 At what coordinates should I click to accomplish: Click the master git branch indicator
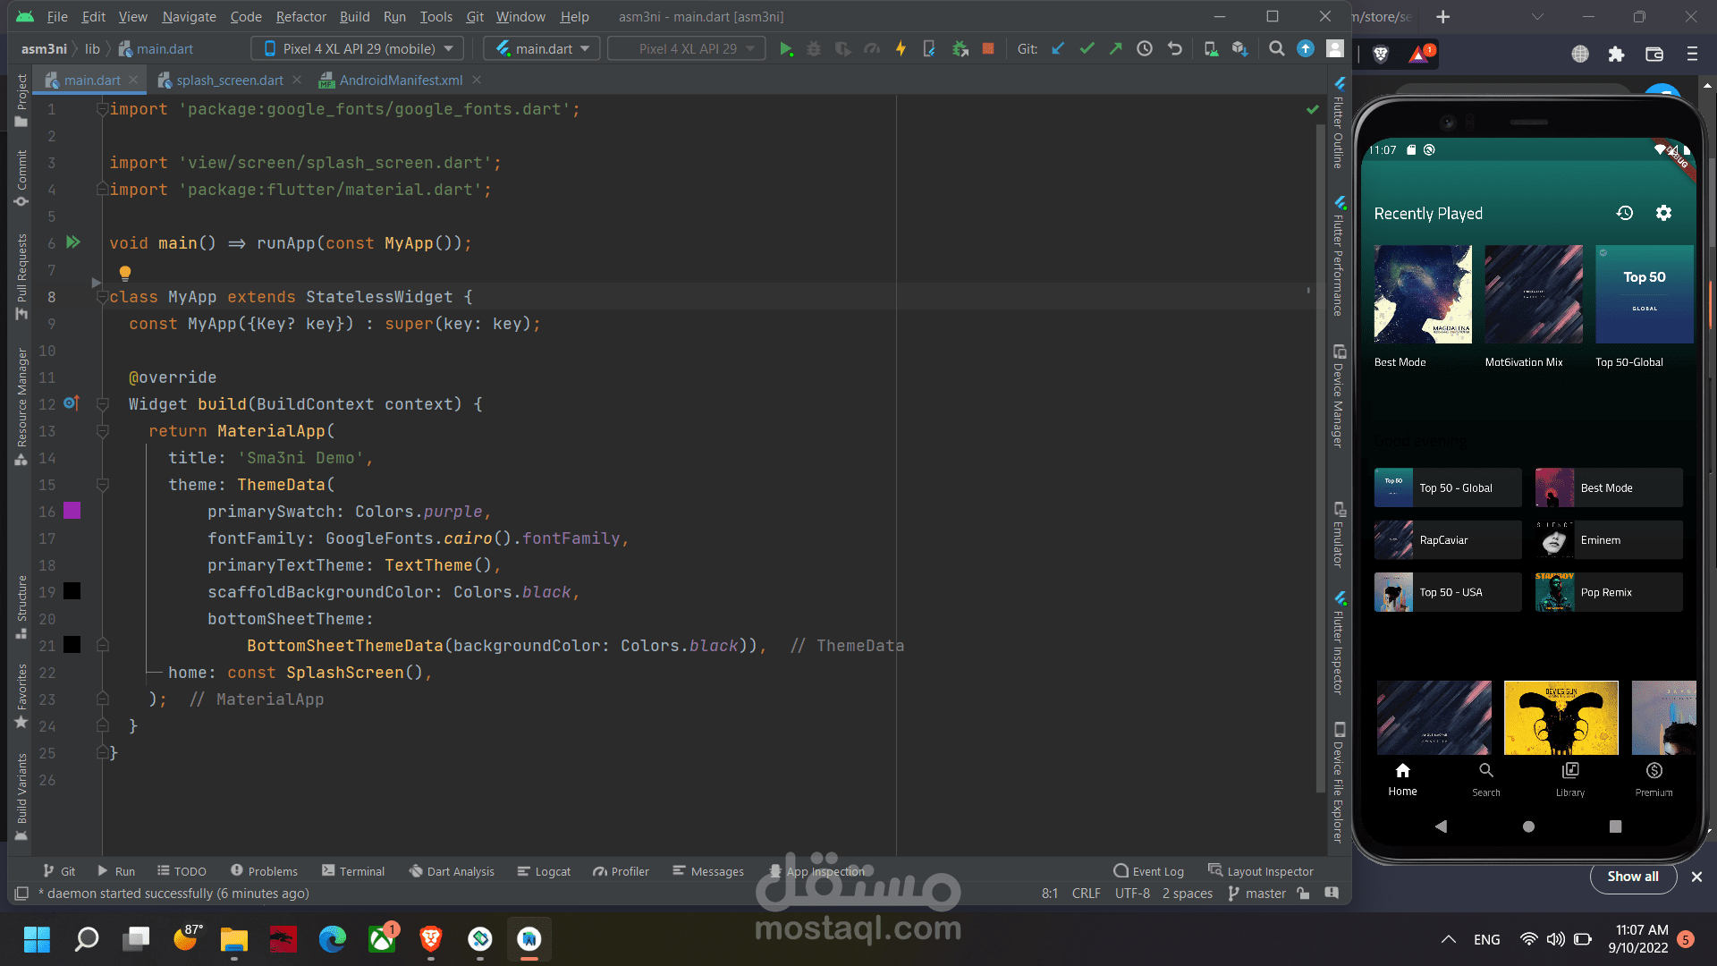click(x=1257, y=894)
